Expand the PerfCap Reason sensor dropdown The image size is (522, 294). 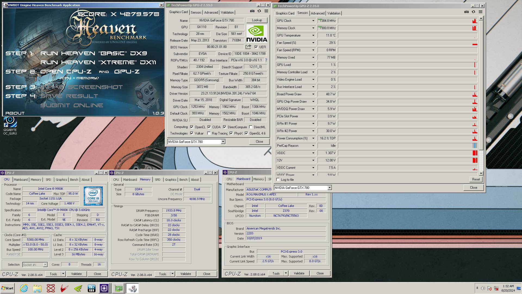tap(313, 146)
